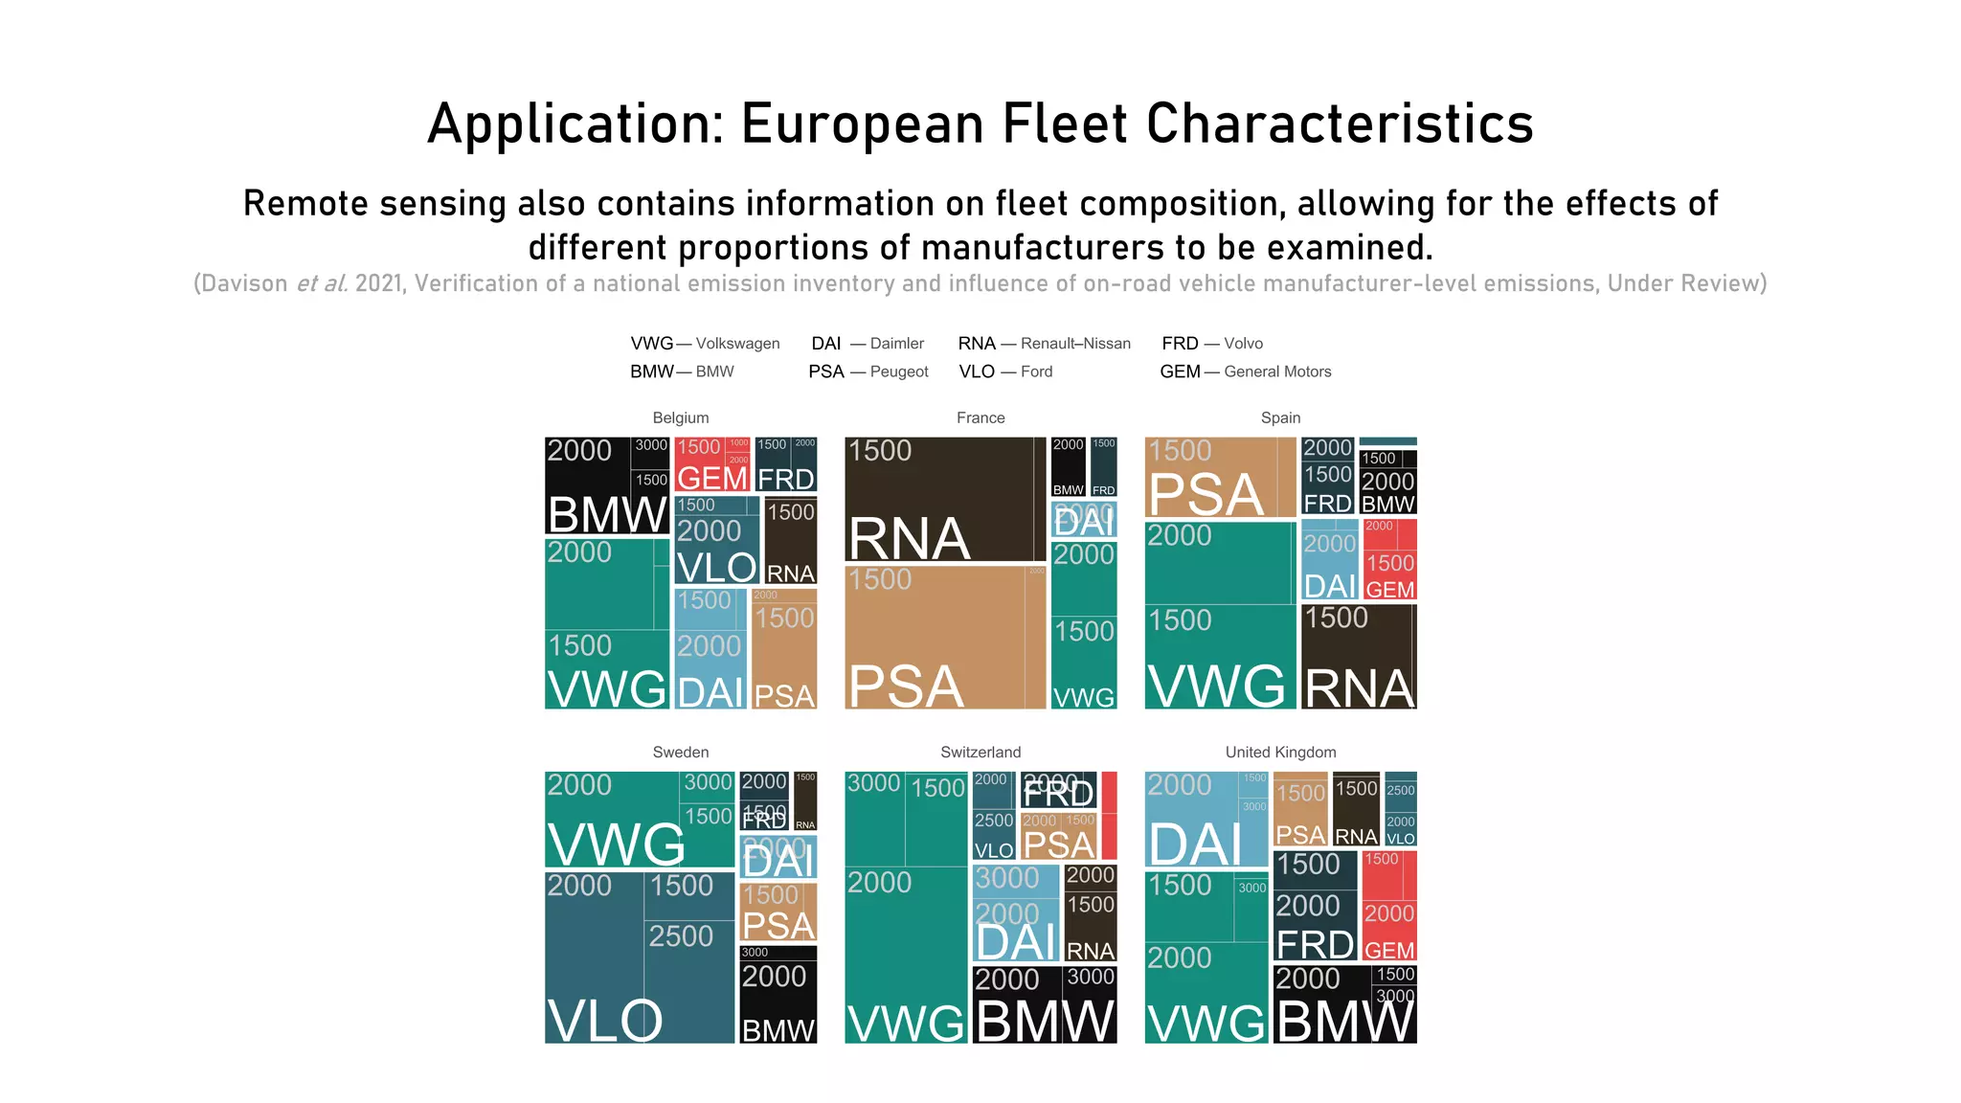Select the brown RNA block in Belgium treemap

791,540
